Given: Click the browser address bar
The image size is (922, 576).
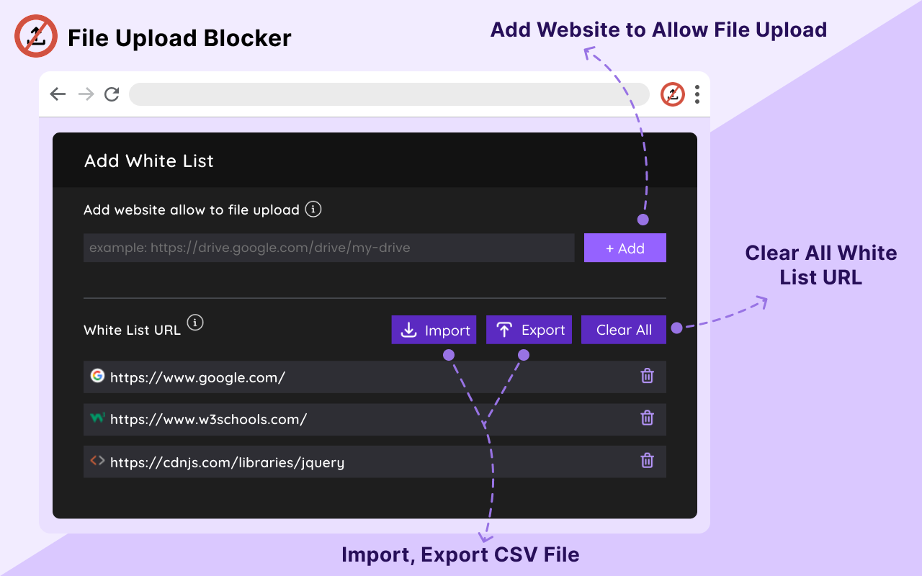Looking at the screenshot, I should click(389, 94).
